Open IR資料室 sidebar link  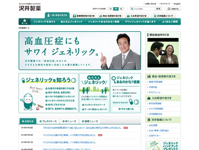(153, 87)
